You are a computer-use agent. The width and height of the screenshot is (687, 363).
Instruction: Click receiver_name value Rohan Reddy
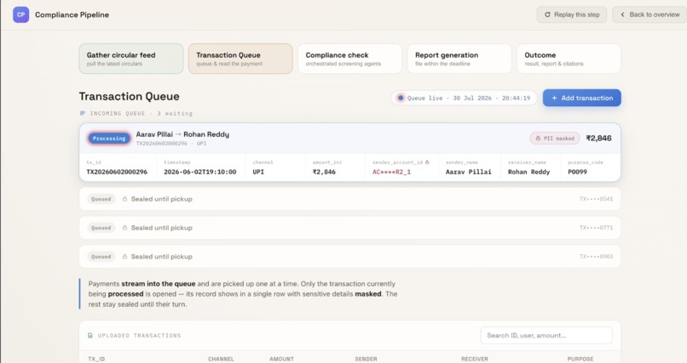tap(528, 172)
